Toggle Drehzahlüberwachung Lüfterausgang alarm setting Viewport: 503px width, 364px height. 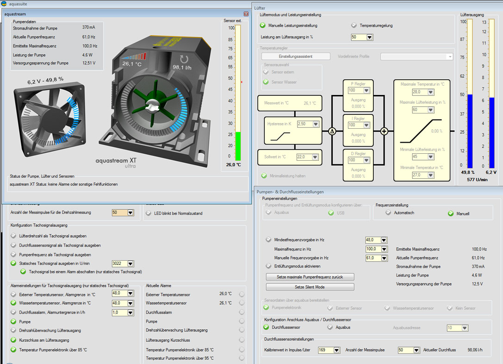(13, 330)
